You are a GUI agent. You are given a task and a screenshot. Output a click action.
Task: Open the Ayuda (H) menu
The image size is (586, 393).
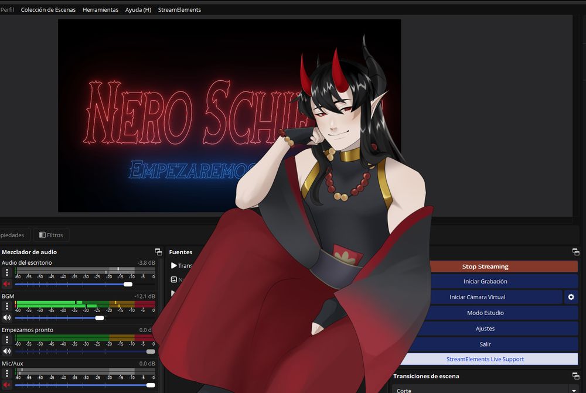click(138, 10)
